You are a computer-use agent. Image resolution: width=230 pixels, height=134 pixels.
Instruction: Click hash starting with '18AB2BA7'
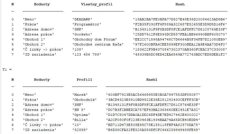click(180, 19)
